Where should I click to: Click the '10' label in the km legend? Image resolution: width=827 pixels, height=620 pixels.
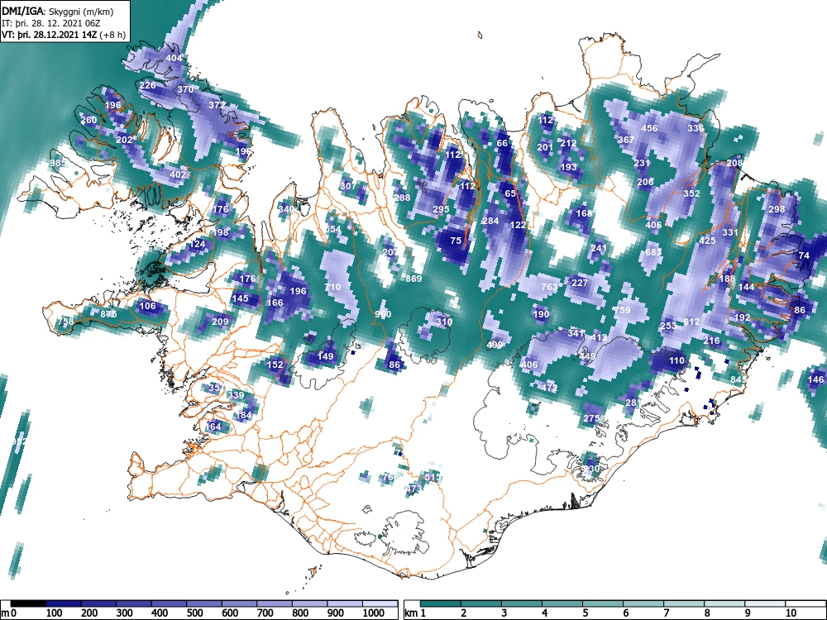791,613
